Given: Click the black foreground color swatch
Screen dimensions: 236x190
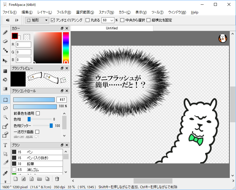Looking at the screenshot, I should coord(15,36).
